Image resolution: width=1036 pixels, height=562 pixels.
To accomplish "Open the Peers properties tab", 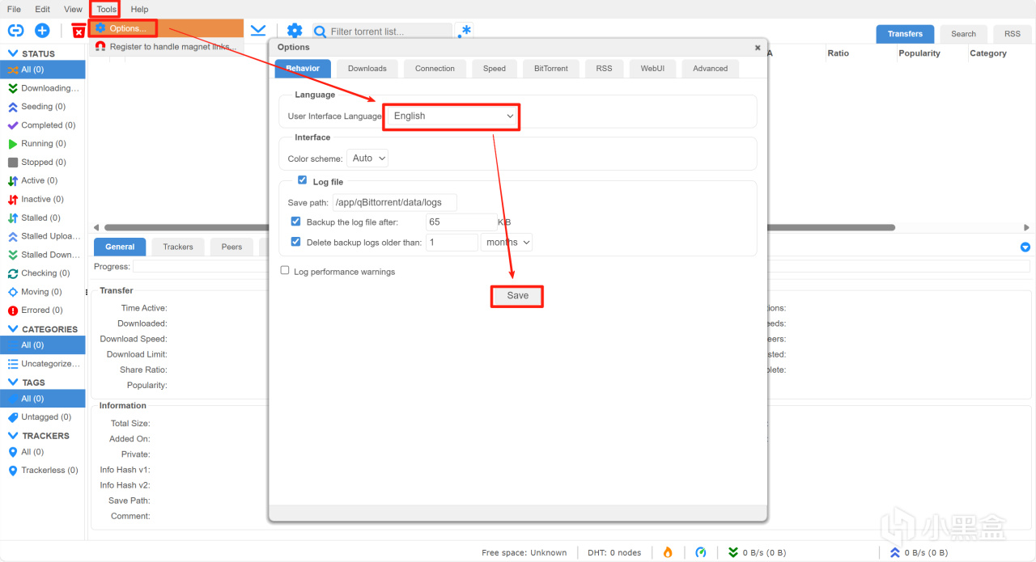I will (231, 247).
